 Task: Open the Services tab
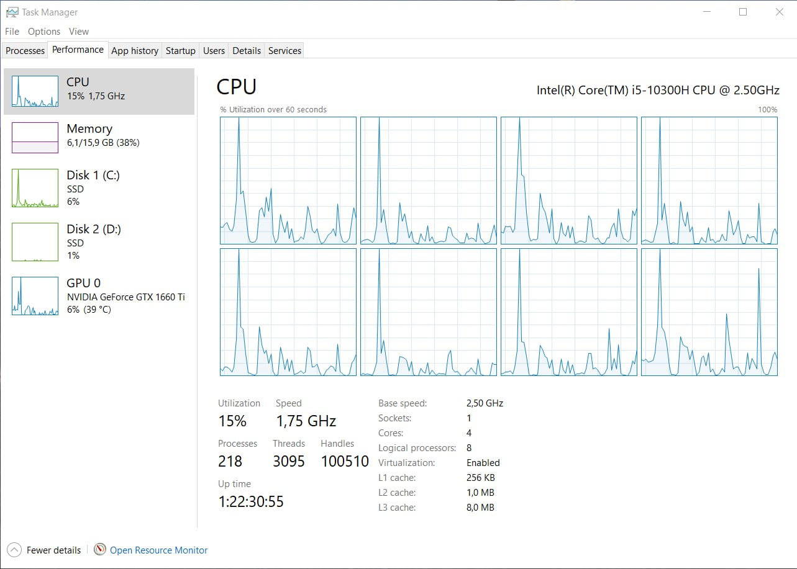(285, 51)
